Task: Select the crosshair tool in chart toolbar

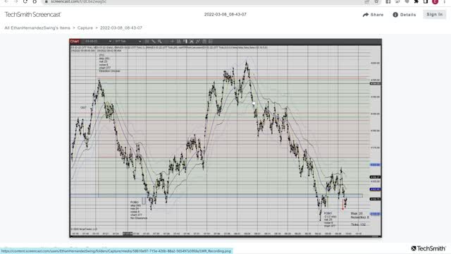Action: point(172,42)
